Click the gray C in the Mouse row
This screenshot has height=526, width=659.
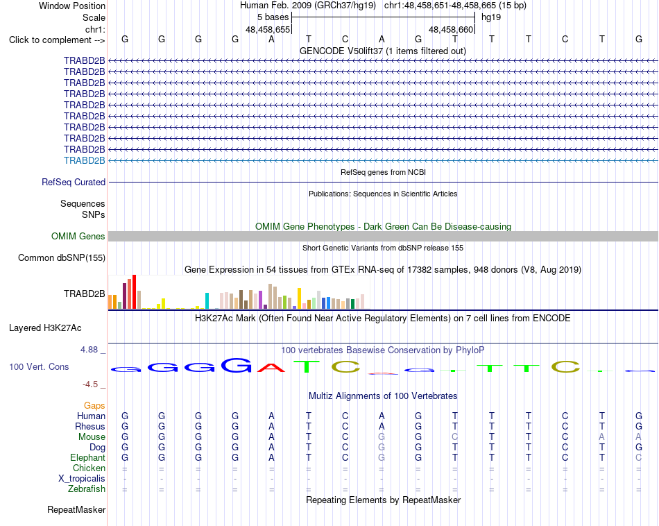pos(455,437)
